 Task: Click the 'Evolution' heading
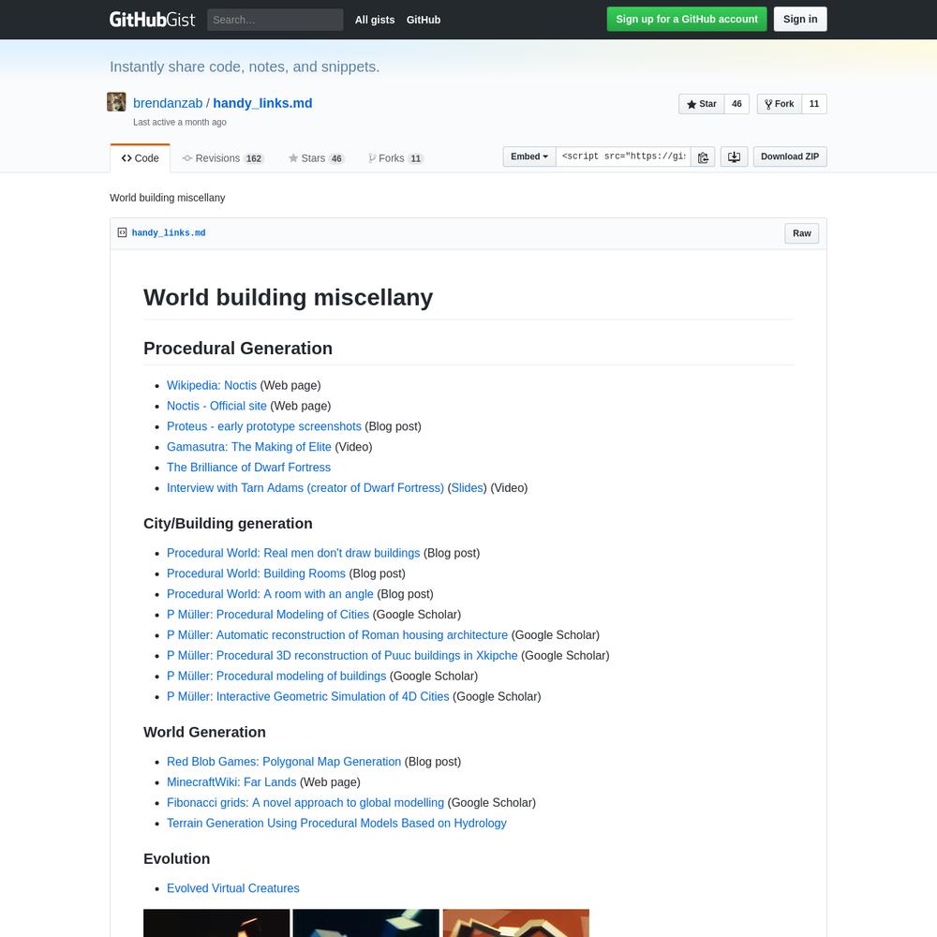tap(177, 858)
